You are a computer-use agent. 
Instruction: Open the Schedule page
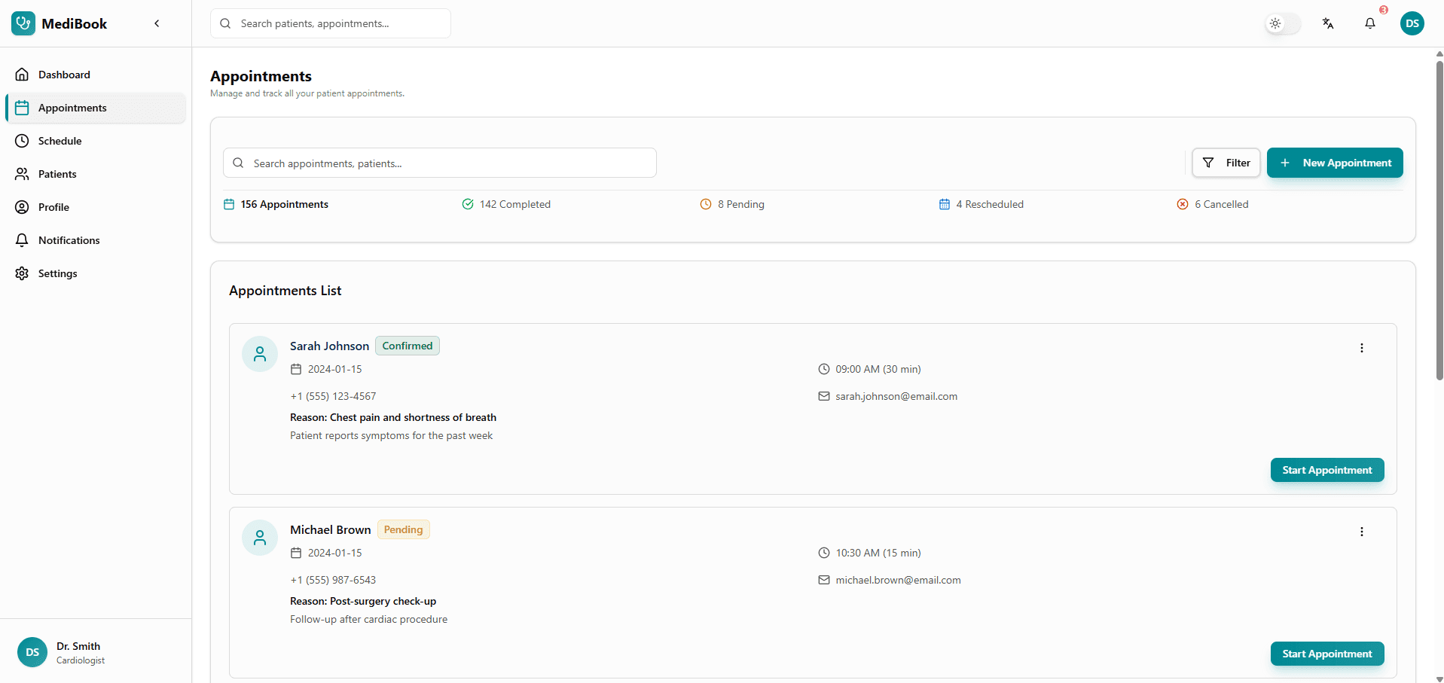pos(96,141)
